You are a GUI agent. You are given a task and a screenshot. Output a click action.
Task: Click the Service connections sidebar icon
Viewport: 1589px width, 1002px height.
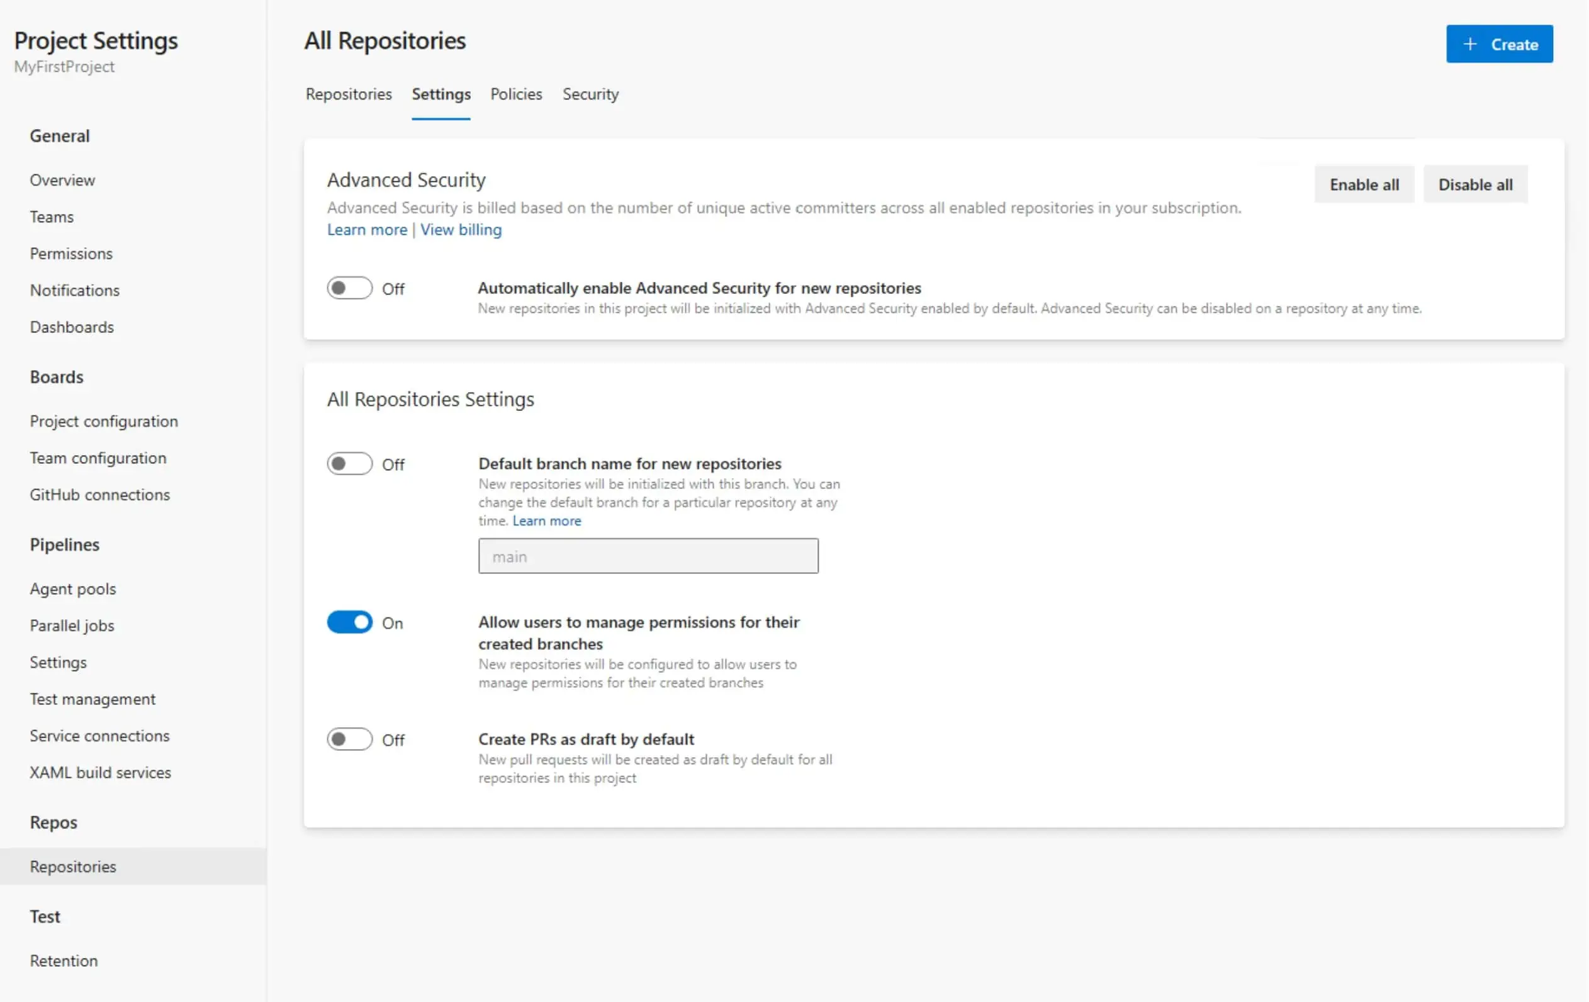(99, 734)
